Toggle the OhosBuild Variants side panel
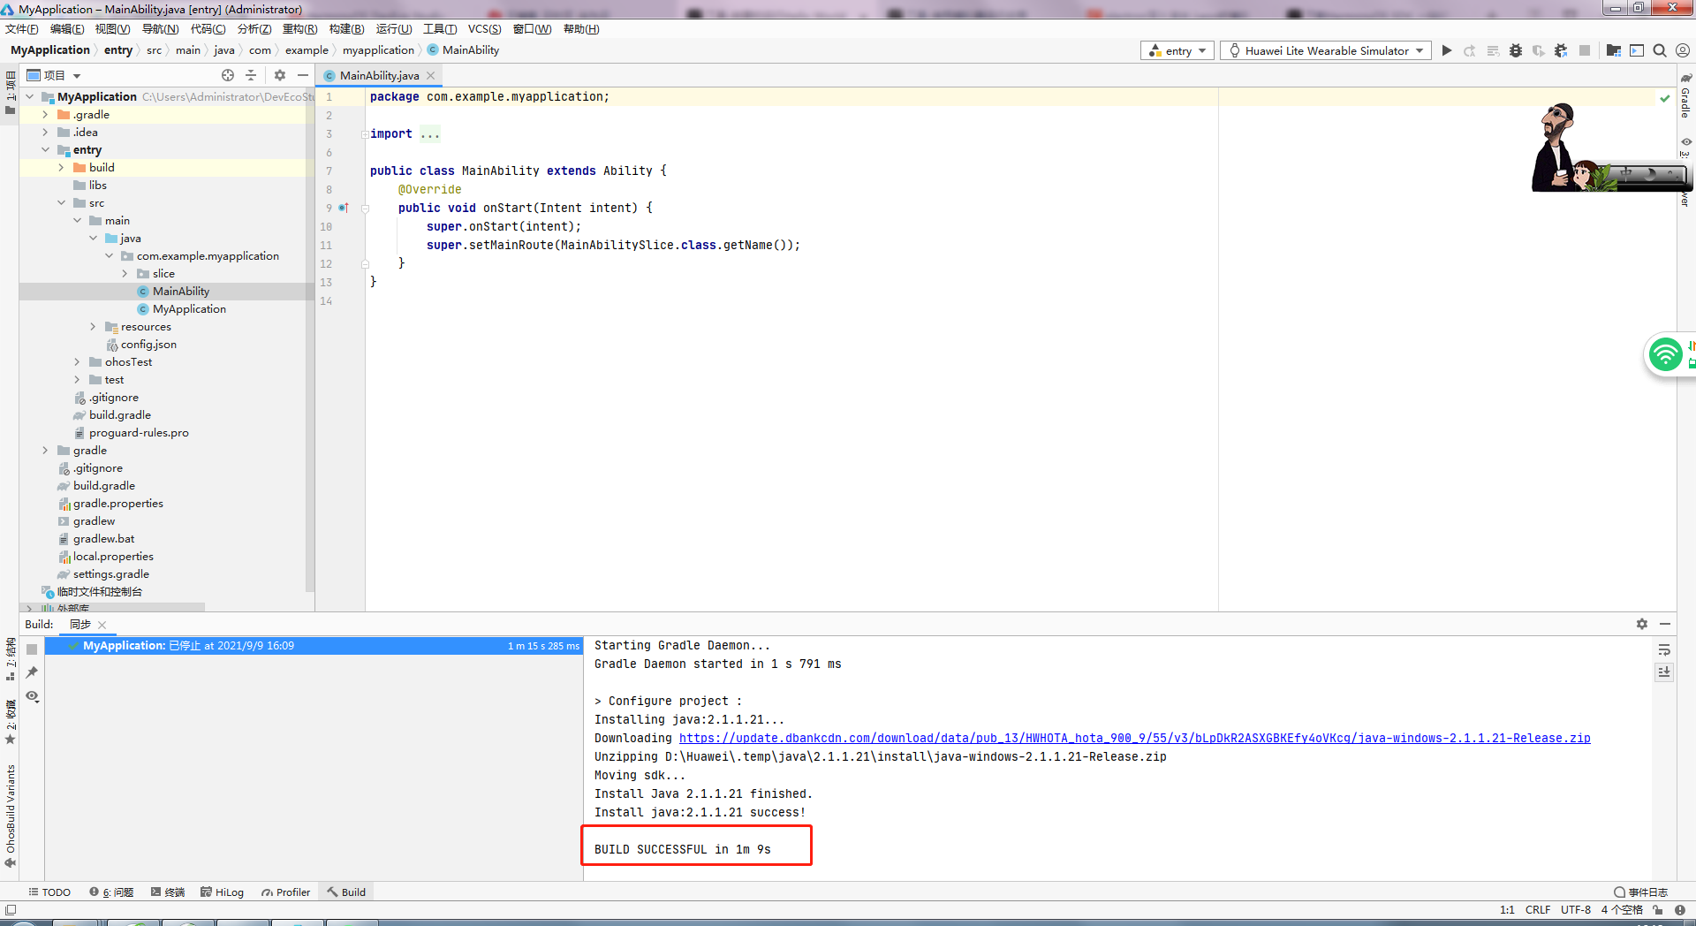 [11, 816]
